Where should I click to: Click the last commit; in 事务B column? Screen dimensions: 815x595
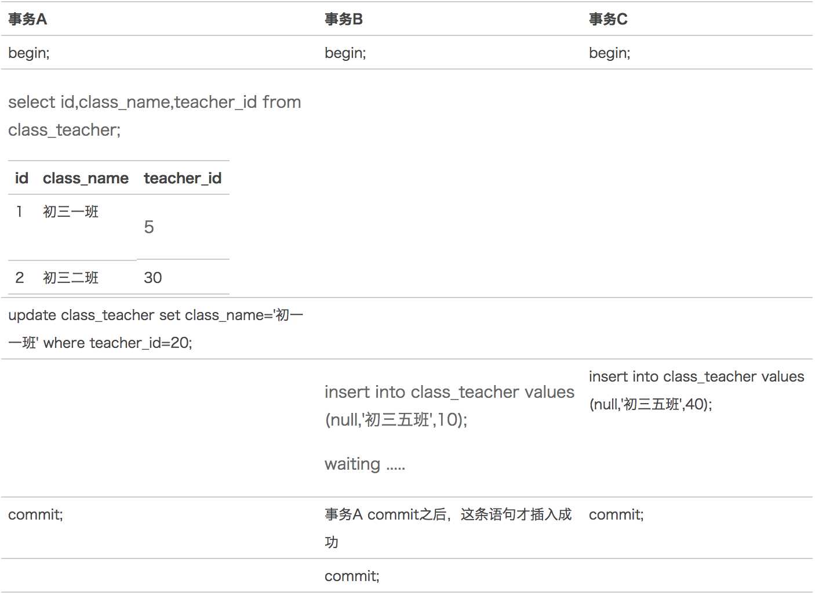(x=352, y=576)
